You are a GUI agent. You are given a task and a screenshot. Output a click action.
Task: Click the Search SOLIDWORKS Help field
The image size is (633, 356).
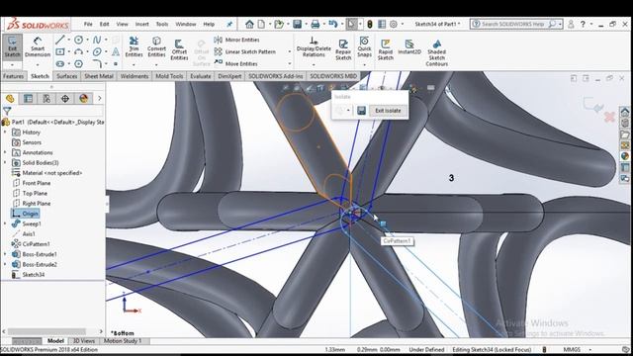512,24
